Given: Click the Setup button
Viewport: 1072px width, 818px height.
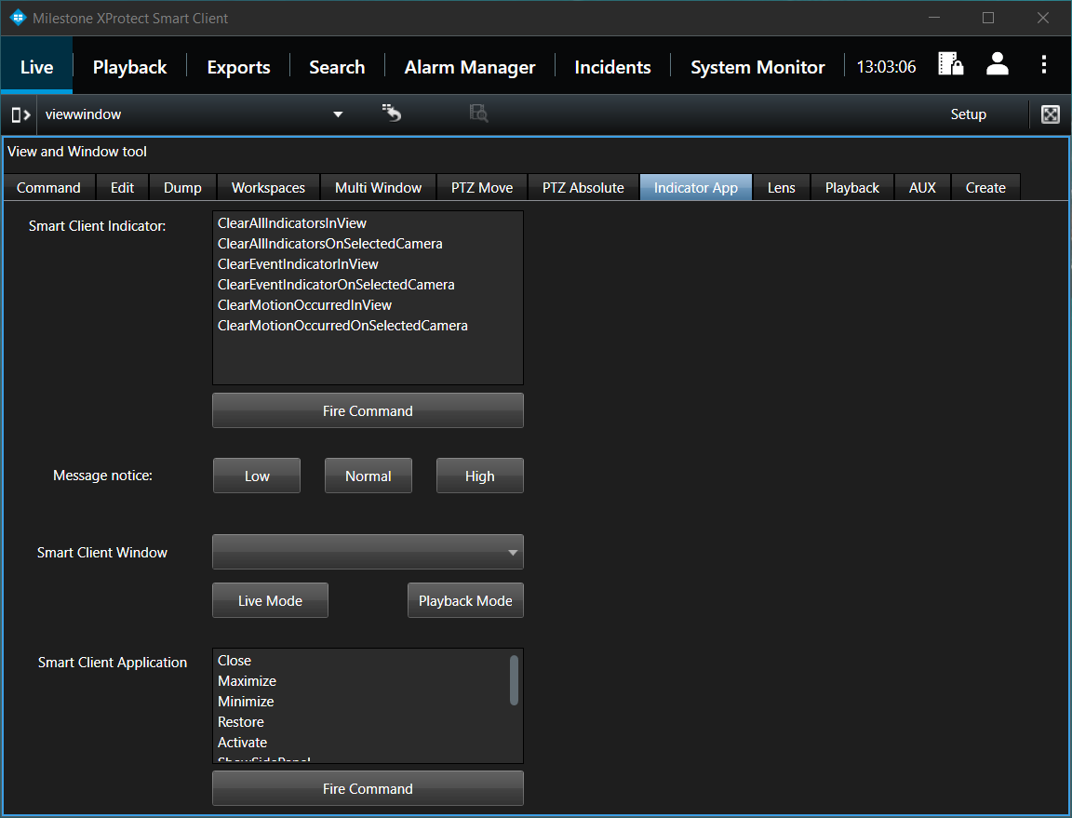Looking at the screenshot, I should 968,114.
